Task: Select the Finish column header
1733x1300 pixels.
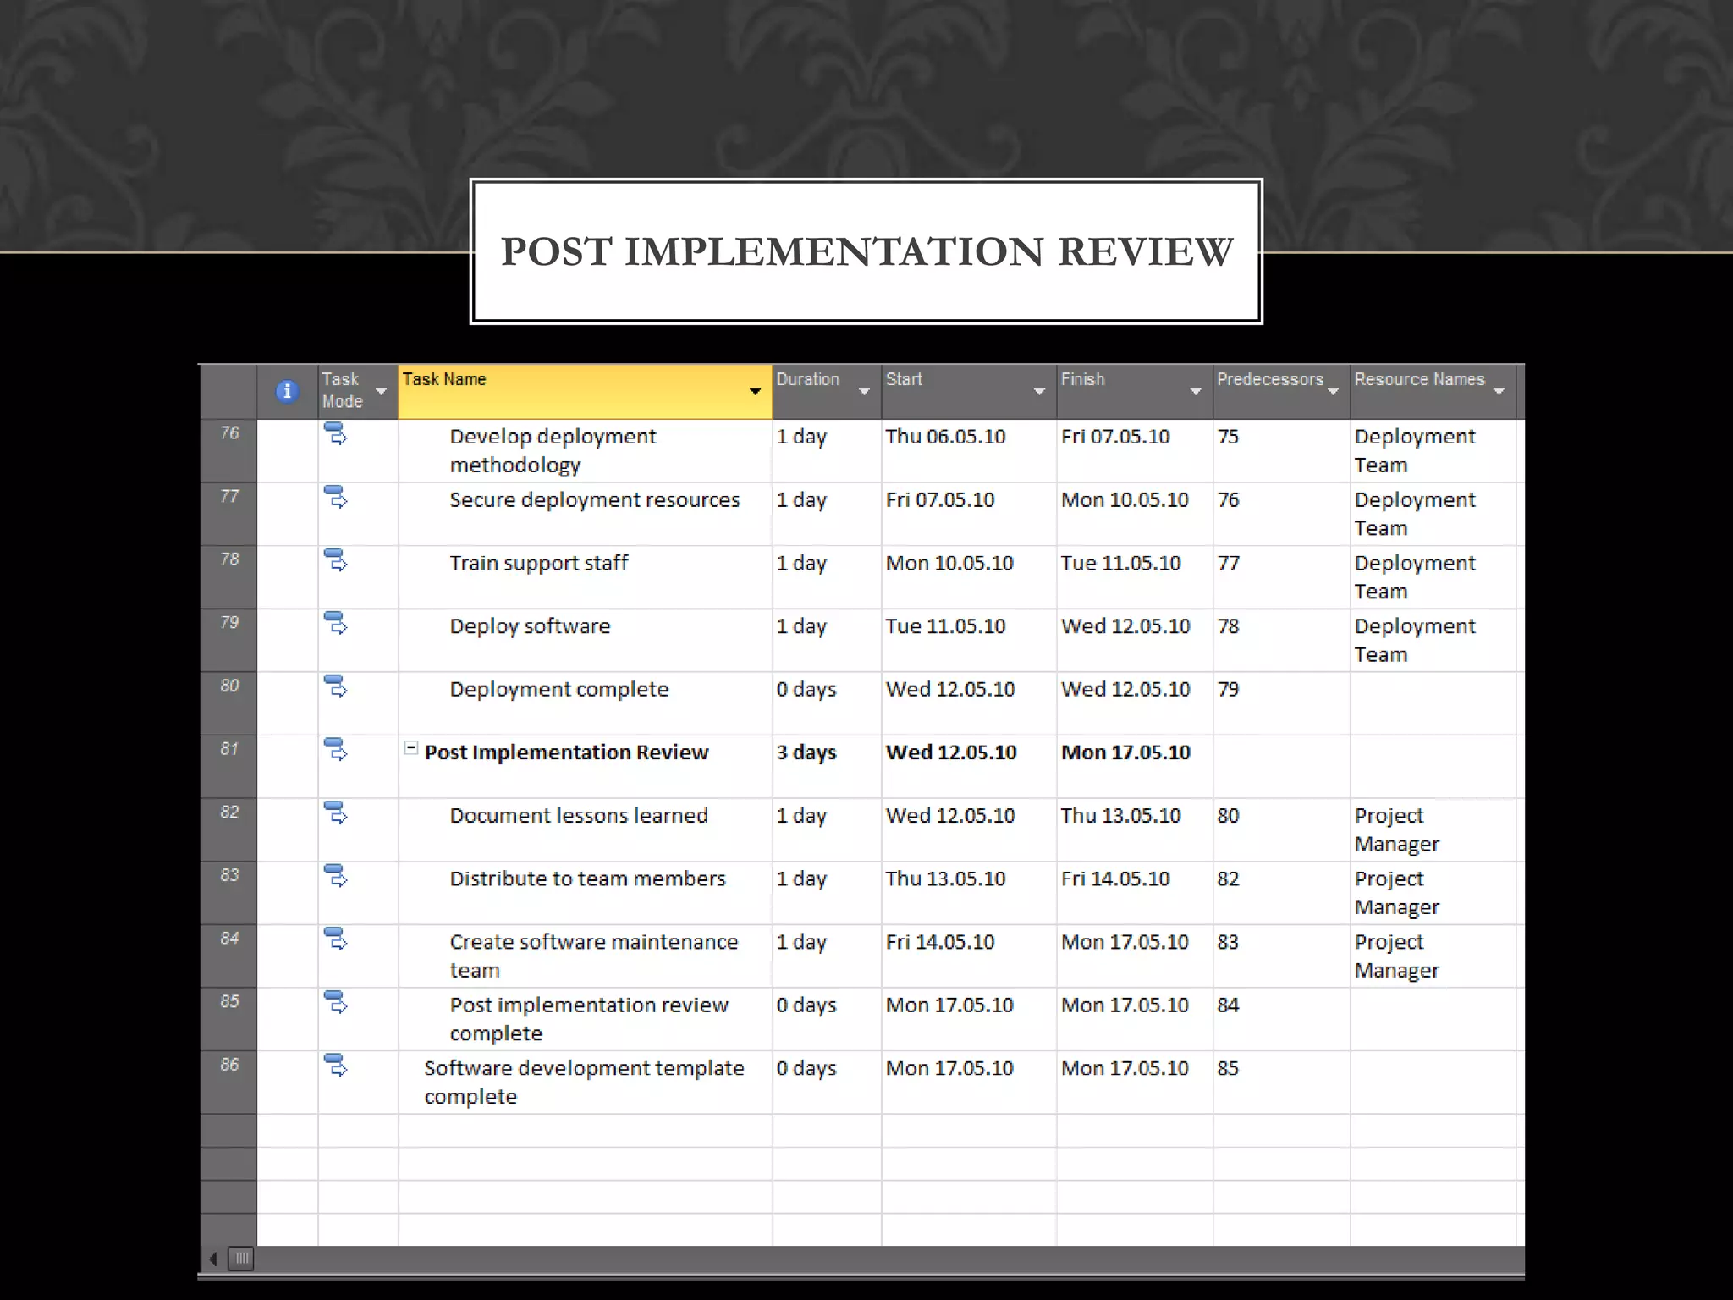Action: pos(1135,392)
